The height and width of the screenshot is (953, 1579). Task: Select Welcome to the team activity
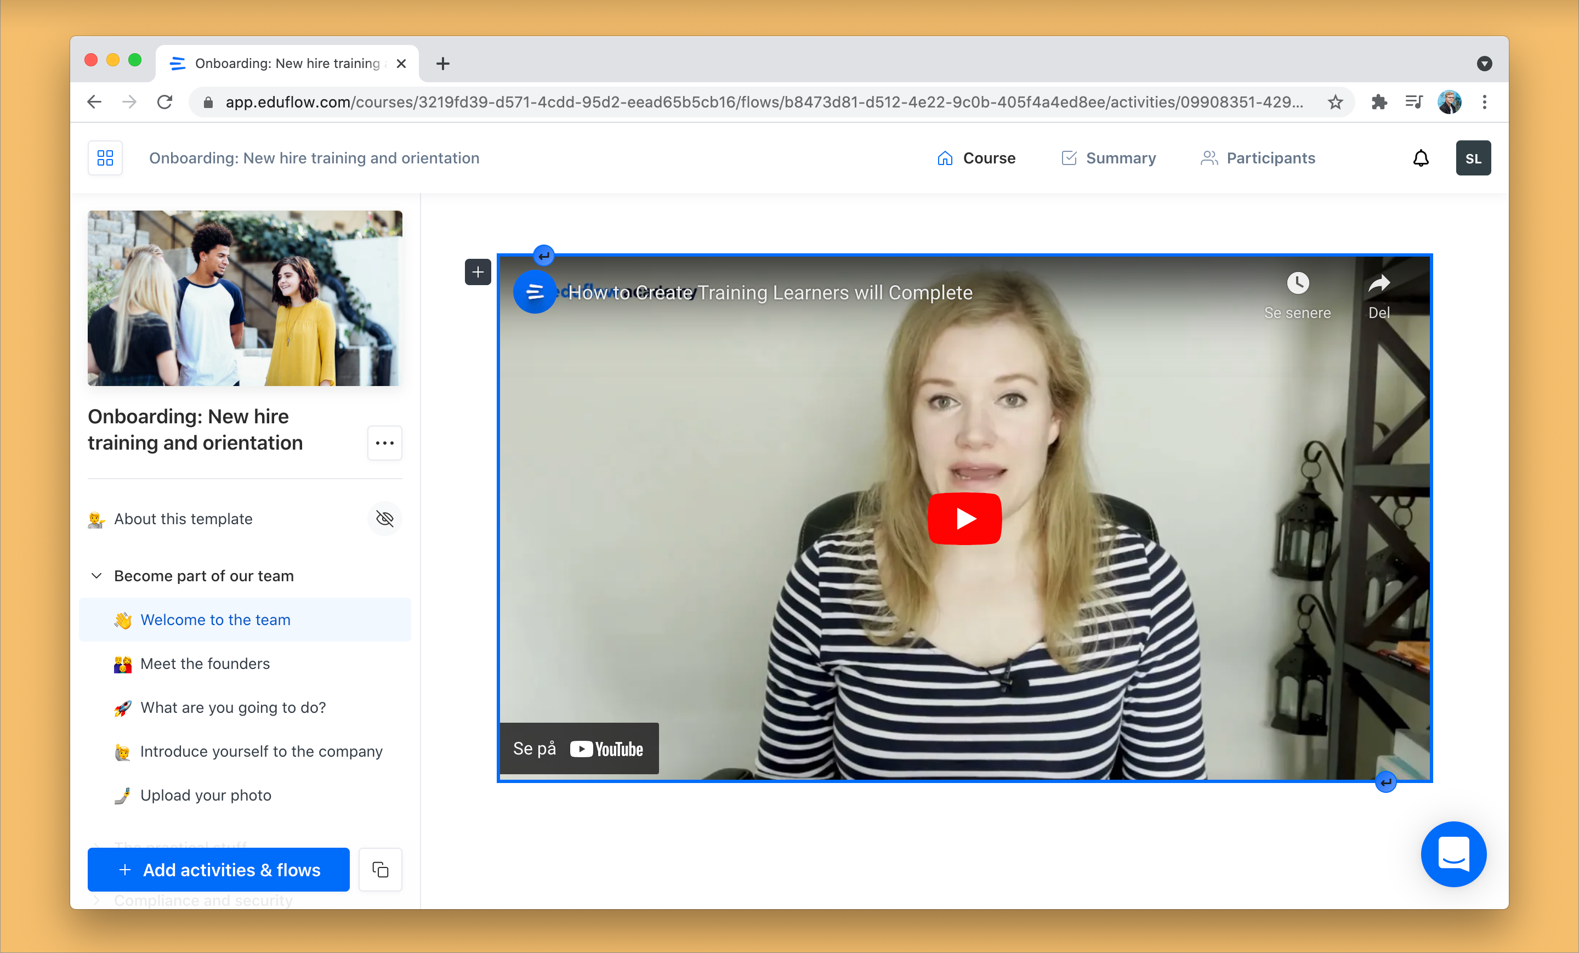(245, 620)
